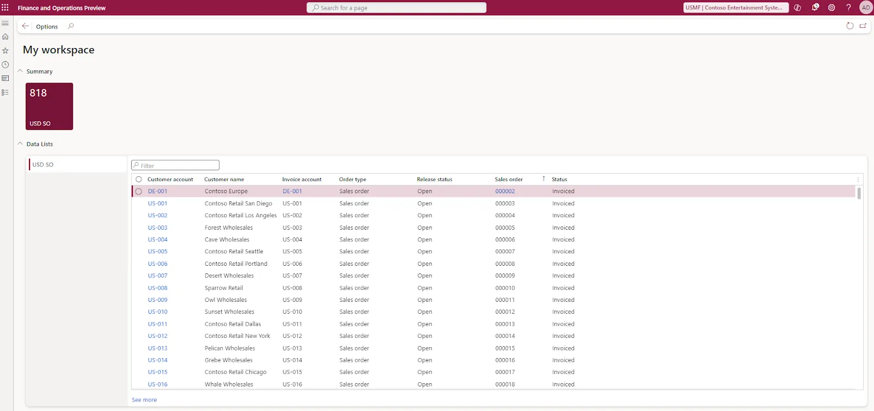Select the Owl Wholesales cell
Screen dimensions: 874x411
pyautogui.click(x=226, y=300)
